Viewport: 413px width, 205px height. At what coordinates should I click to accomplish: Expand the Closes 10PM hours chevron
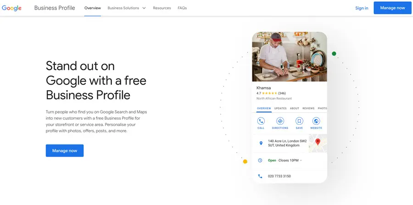(301, 161)
